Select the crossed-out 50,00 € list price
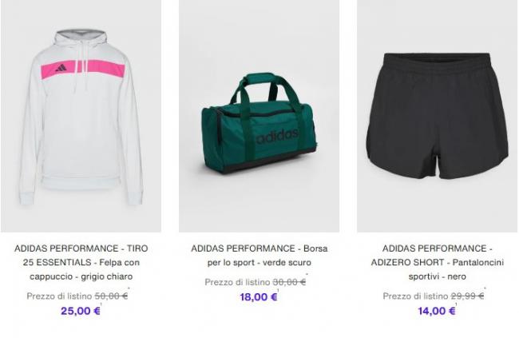This screenshot has width=519, height=338. 111,296
